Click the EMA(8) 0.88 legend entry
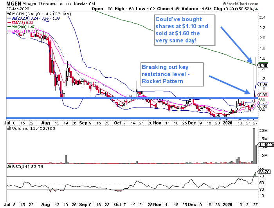 (20, 23)
